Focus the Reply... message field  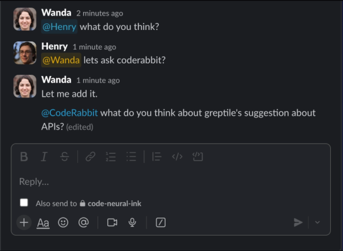pyautogui.click(x=171, y=182)
